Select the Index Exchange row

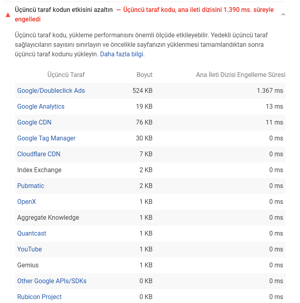[150, 170]
